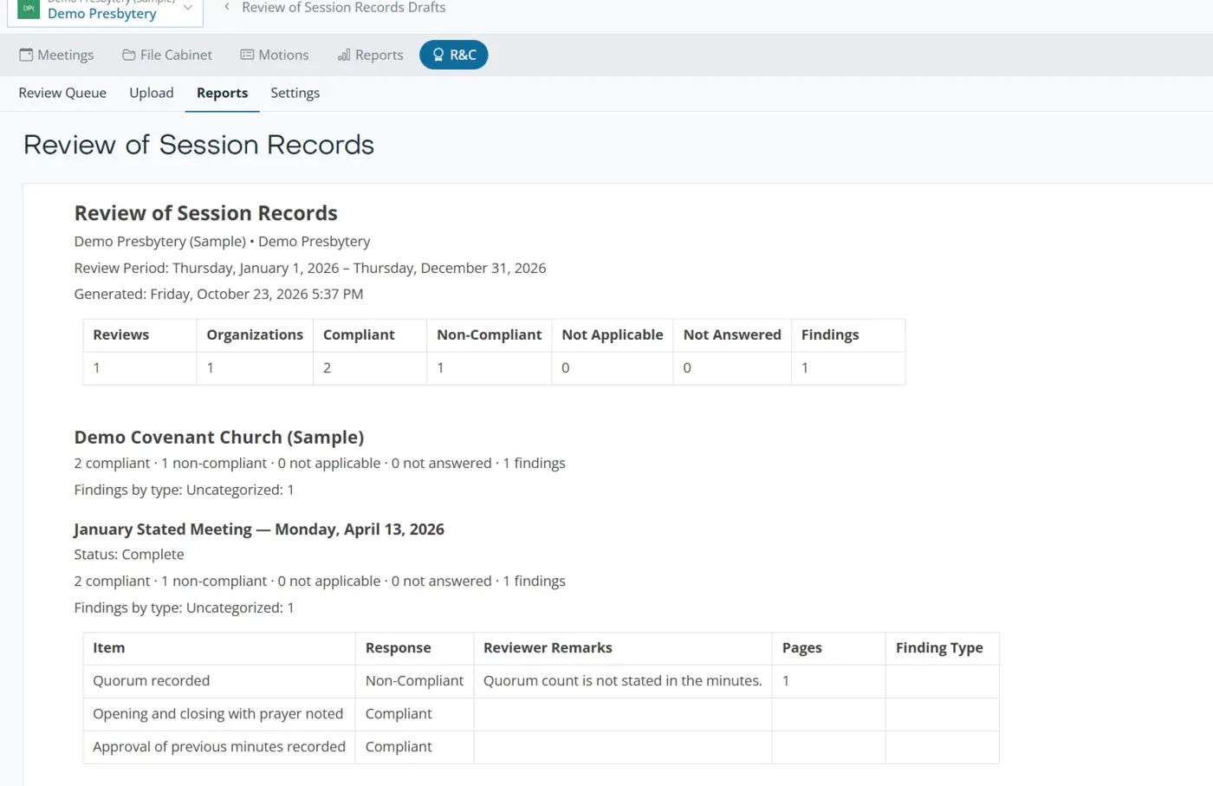Click the 'Reviews' column header
Viewport: 1213px width, 786px height.
coord(139,335)
